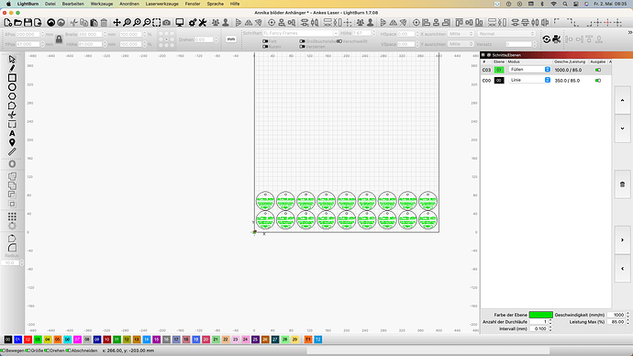Click the layer delete trash button

[x=622, y=184]
